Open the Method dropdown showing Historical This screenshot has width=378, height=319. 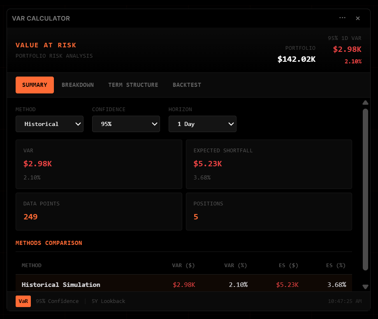pos(49,124)
